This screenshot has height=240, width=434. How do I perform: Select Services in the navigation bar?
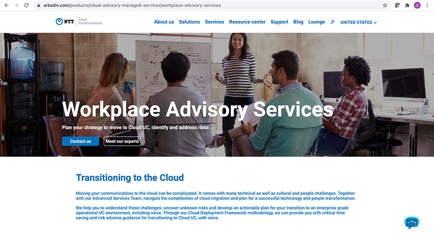(x=214, y=22)
